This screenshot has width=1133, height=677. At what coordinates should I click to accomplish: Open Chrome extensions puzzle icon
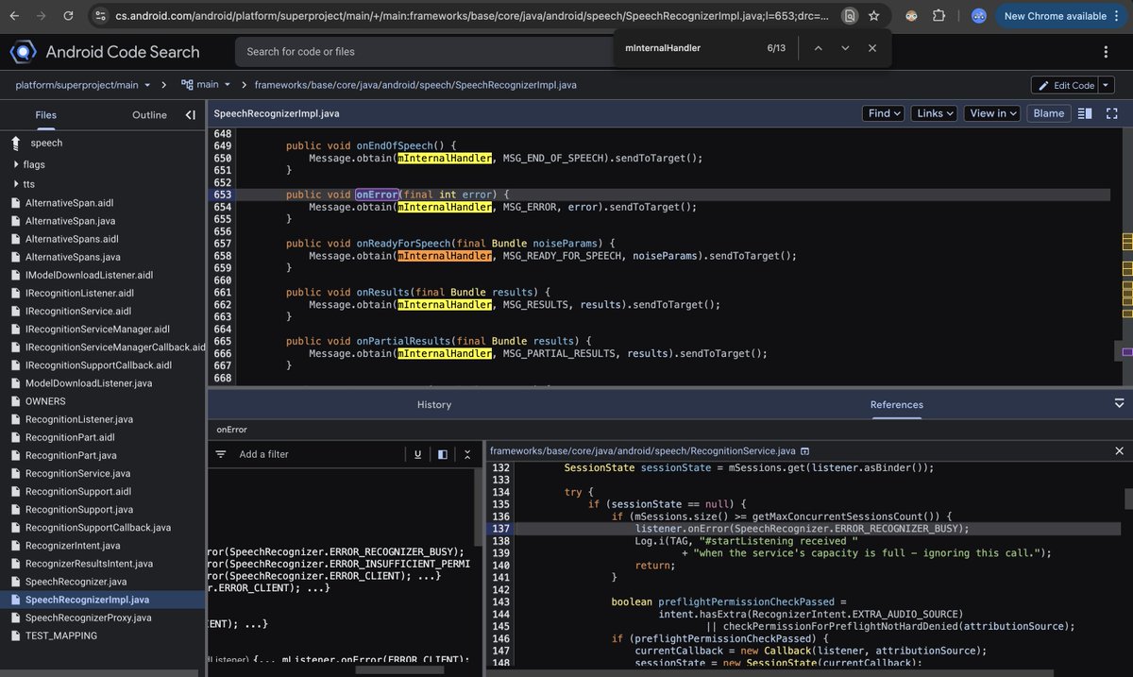pos(939,16)
